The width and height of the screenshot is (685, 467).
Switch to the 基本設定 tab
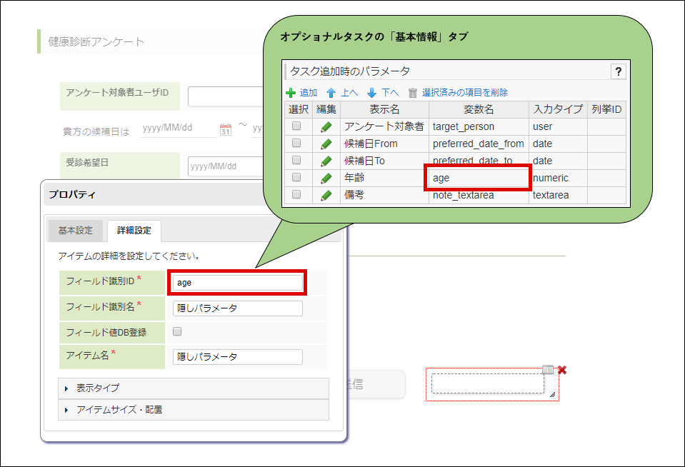74,231
